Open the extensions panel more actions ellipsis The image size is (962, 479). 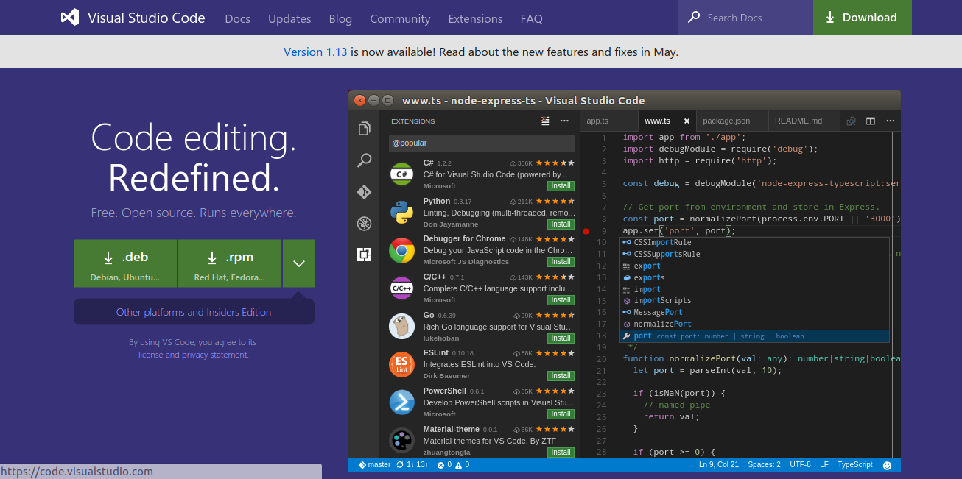(564, 121)
